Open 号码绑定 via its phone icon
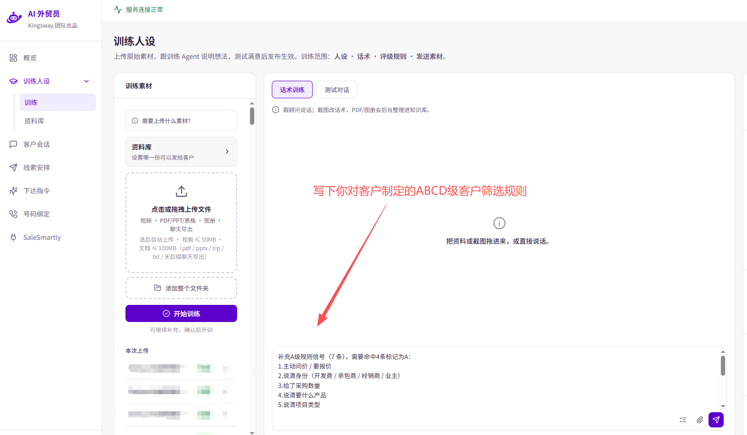The width and height of the screenshot is (747, 435). (13, 214)
